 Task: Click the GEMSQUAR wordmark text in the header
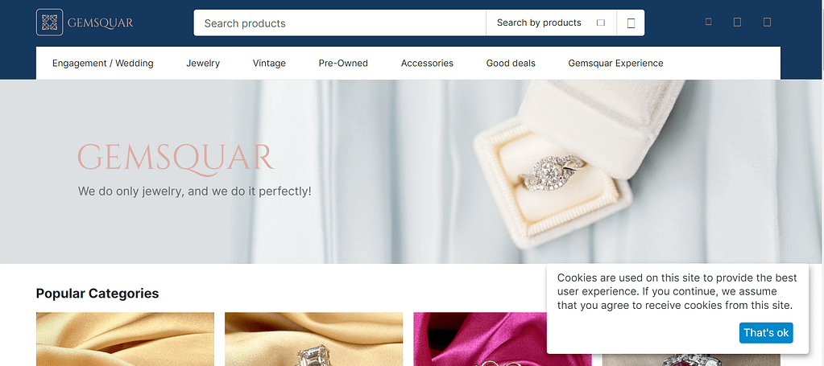(x=101, y=23)
